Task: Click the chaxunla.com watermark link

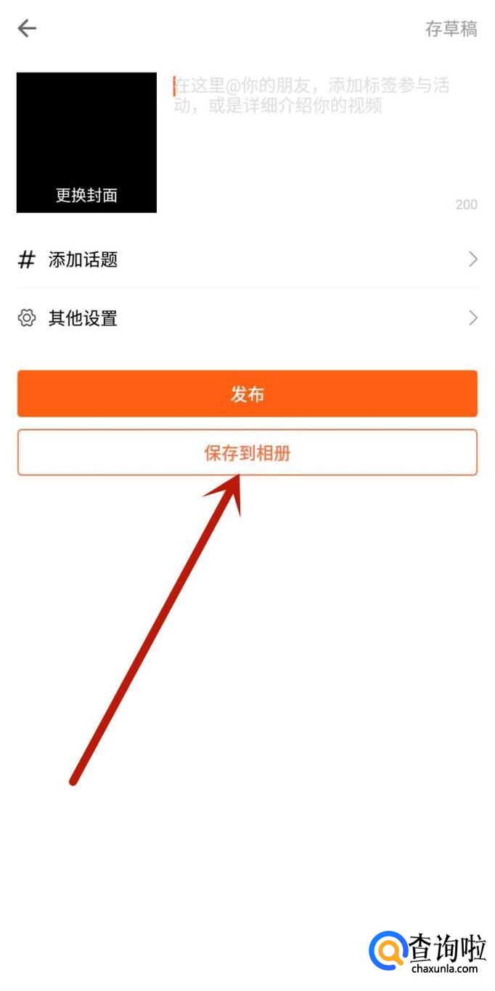Action: coord(444,968)
